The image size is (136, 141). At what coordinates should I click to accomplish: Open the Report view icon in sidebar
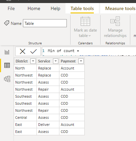pos(7,52)
